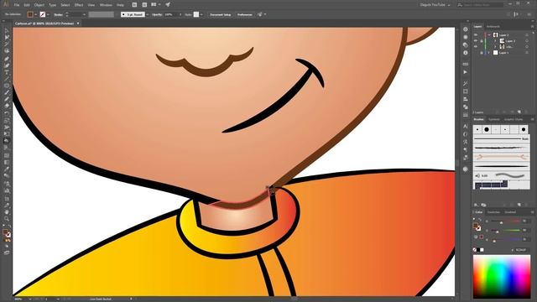This screenshot has width=537, height=302.
Task: Select the Pen tool
Action: coord(7,59)
